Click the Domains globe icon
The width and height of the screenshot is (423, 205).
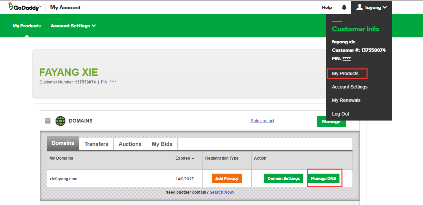(60, 121)
